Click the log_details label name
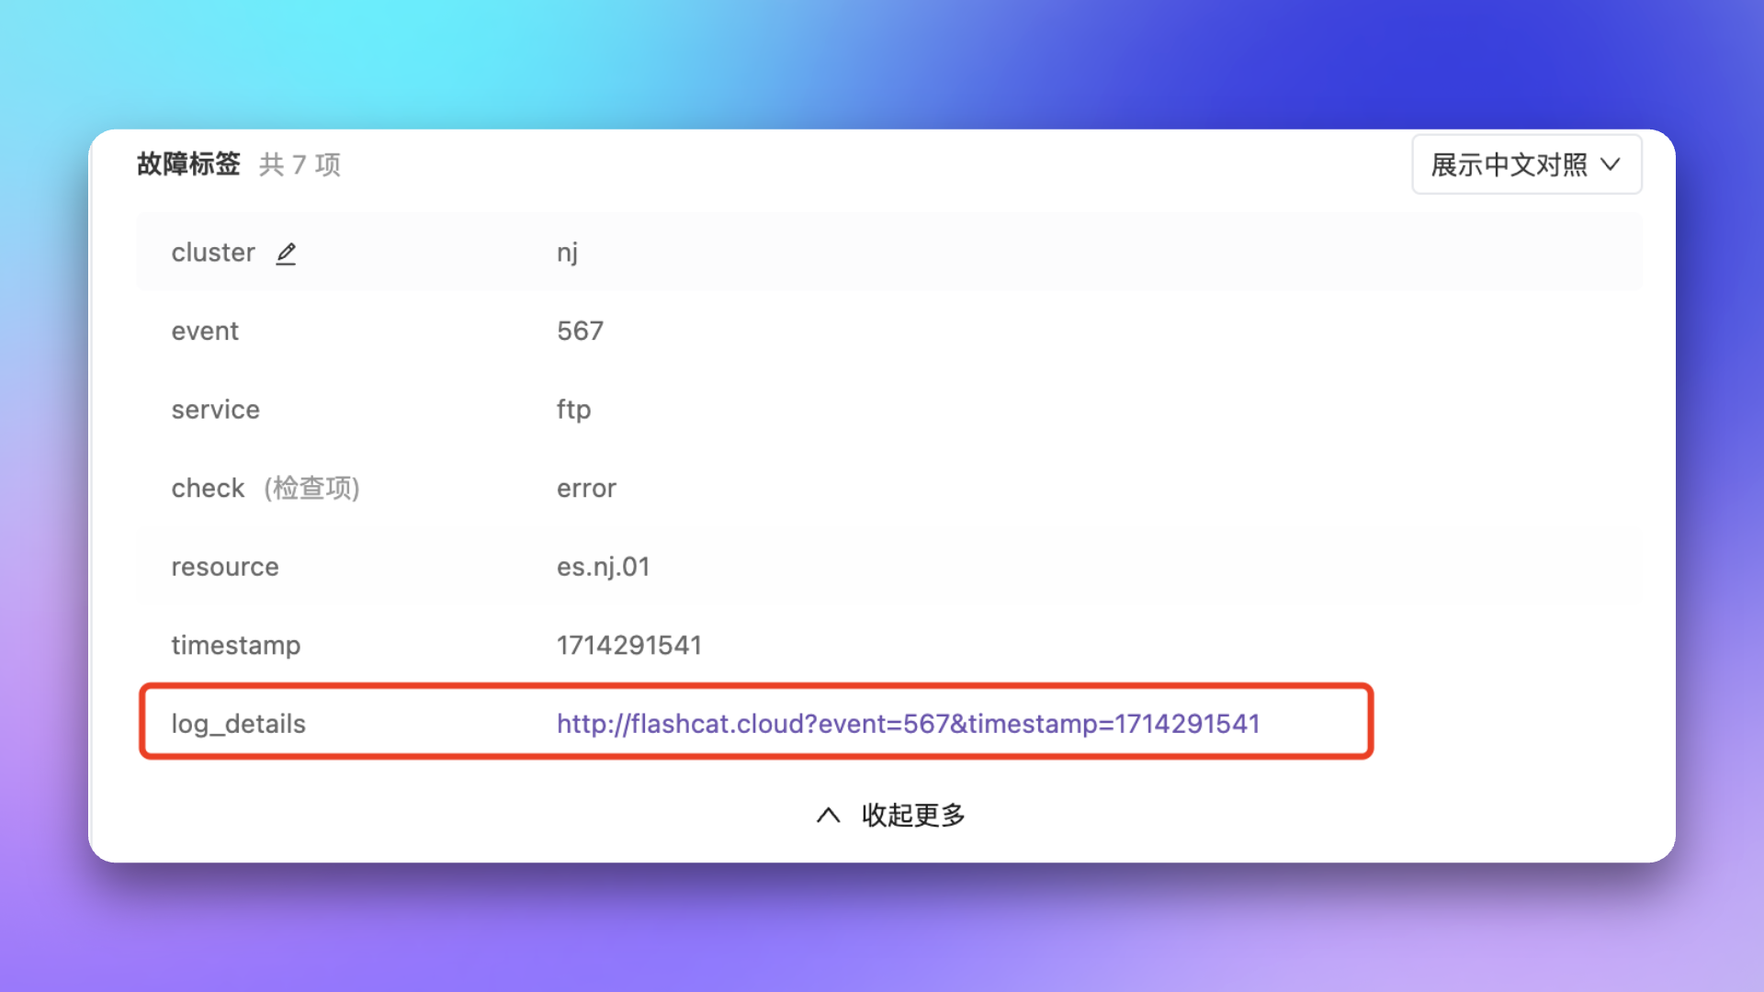 point(238,724)
